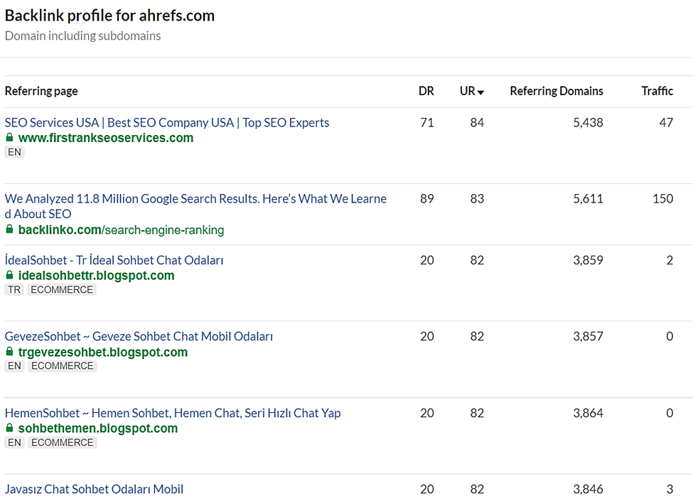
Task: Sort table by Traffic column
Action: click(657, 91)
